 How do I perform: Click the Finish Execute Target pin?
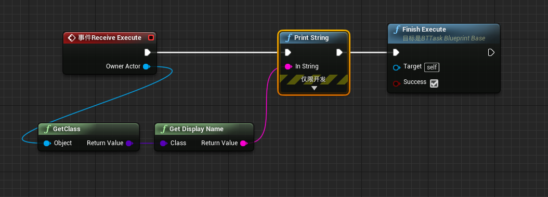396,67
